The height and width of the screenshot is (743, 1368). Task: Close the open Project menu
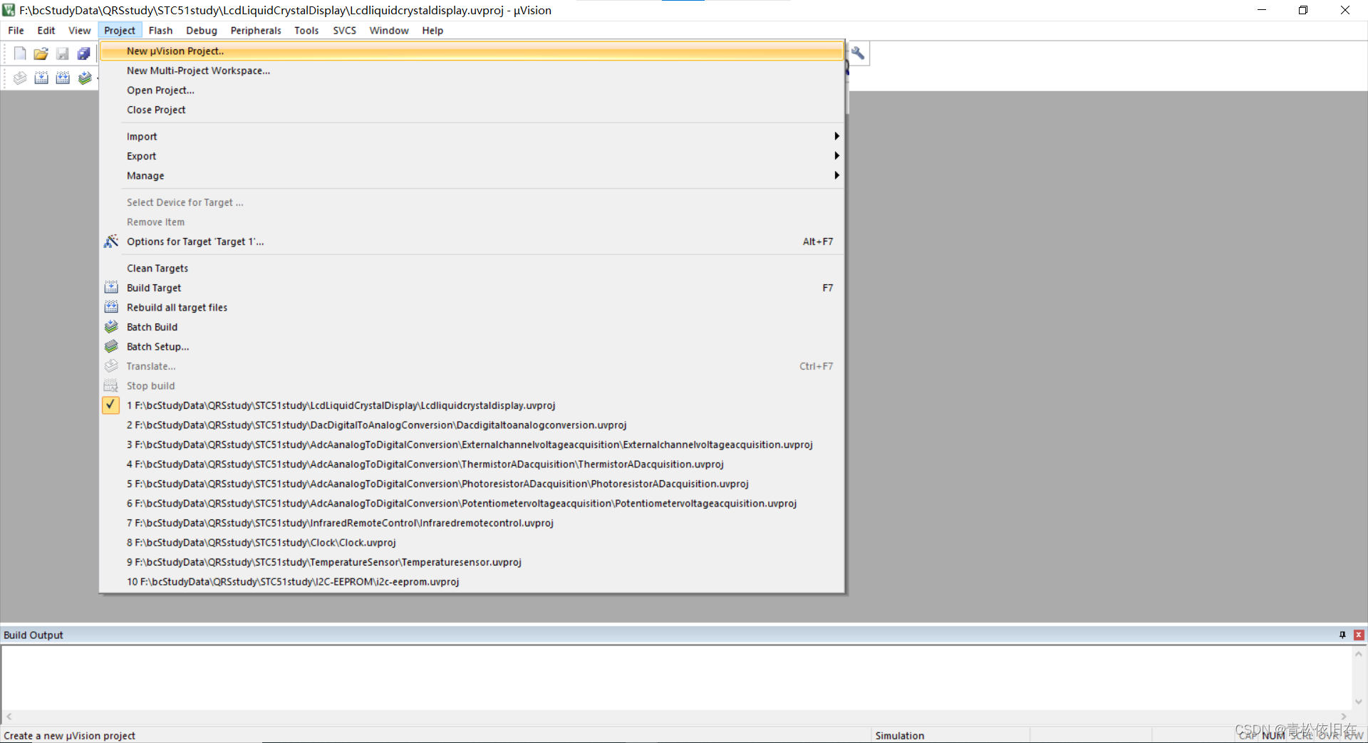[x=120, y=31]
